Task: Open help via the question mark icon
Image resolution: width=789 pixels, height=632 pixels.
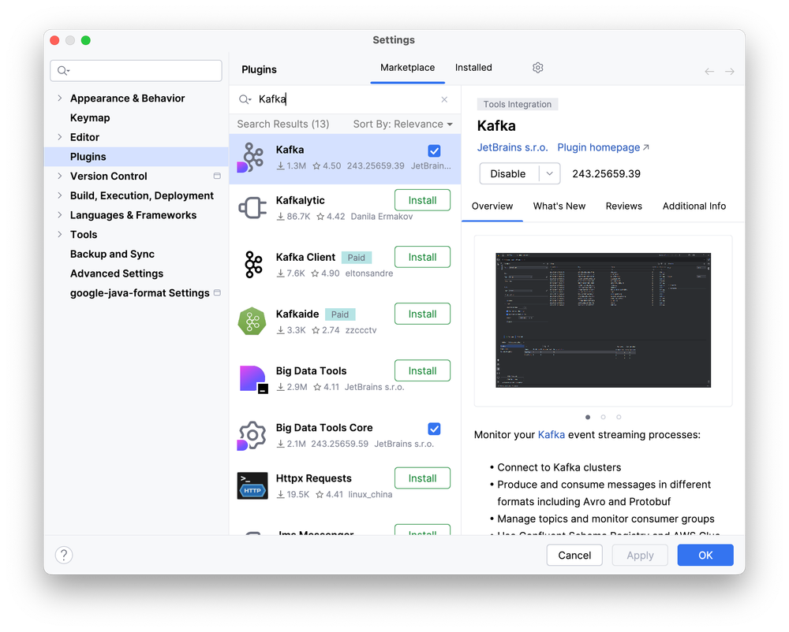Action: [63, 555]
